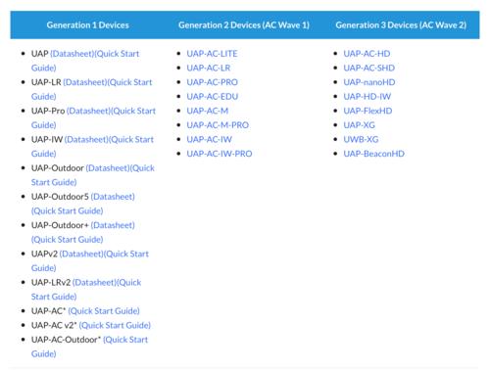490x370 pixels.
Task: Open the UAP-AC-LR link
Action: tap(209, 68)
